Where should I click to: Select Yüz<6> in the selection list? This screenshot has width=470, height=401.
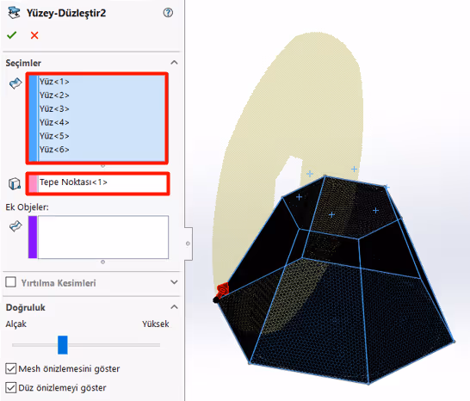tap(54, 149)
